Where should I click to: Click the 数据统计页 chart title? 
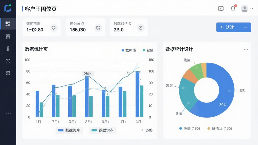[x=36, y=49]
